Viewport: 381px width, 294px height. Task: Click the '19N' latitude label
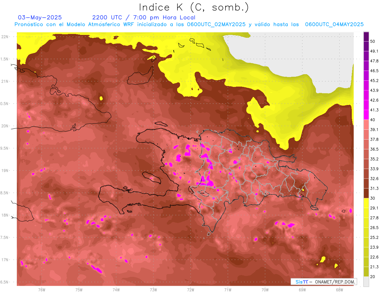[5, 171]
